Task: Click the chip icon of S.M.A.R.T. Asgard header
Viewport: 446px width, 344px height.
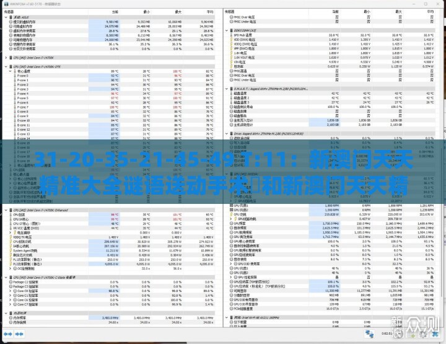Action: (231, 89)
